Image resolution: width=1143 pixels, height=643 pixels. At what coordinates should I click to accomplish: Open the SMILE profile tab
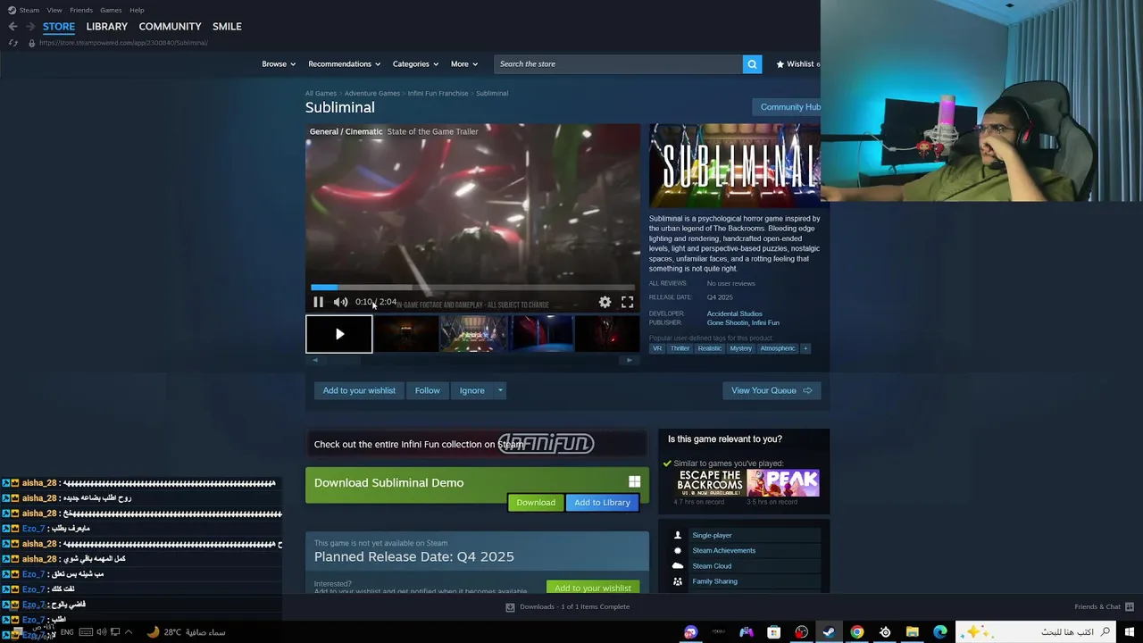pos(227,27)
